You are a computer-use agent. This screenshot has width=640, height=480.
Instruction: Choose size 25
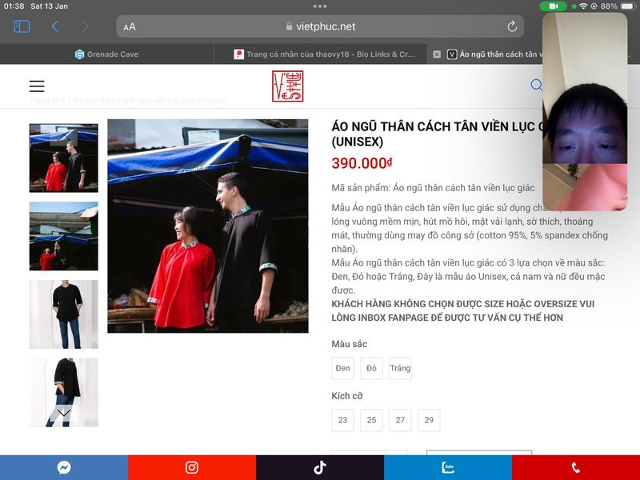pyautogui.click(x=371, y=420)
